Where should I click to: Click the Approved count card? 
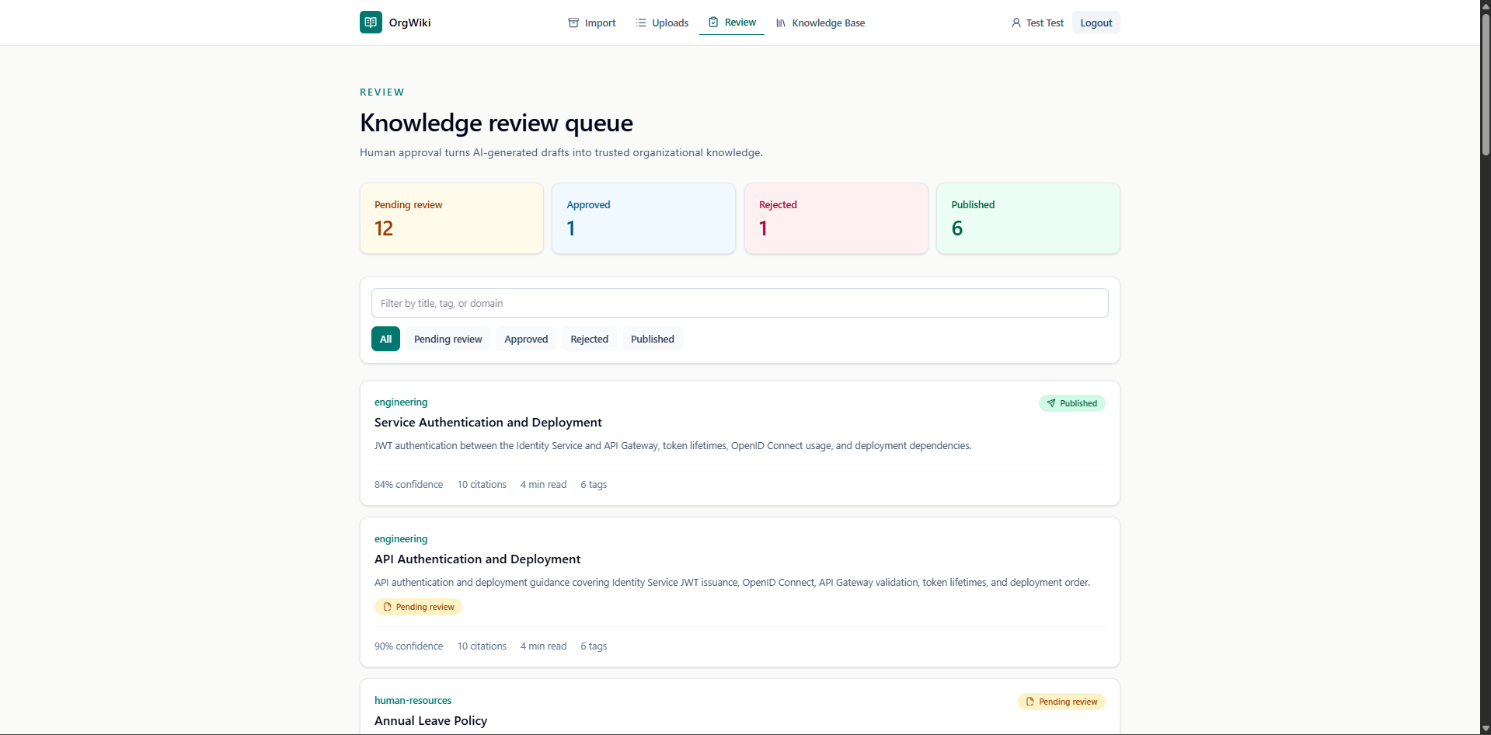643,218
